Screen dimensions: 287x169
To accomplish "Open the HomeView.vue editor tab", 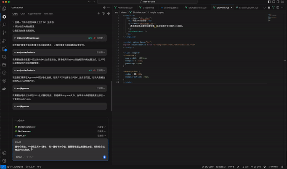I will tap(125, 8).
